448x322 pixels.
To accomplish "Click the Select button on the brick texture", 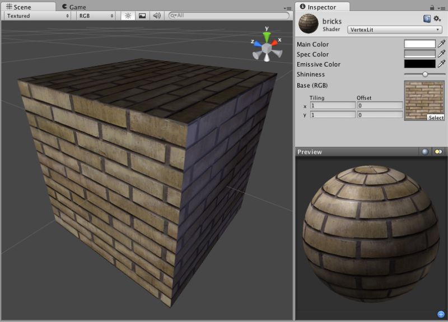I will click(436, 117).
